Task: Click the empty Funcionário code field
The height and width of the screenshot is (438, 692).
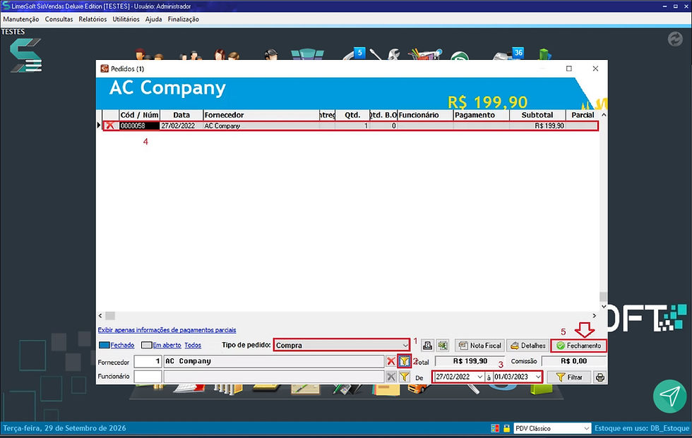Action: click(x=148, y=377)
